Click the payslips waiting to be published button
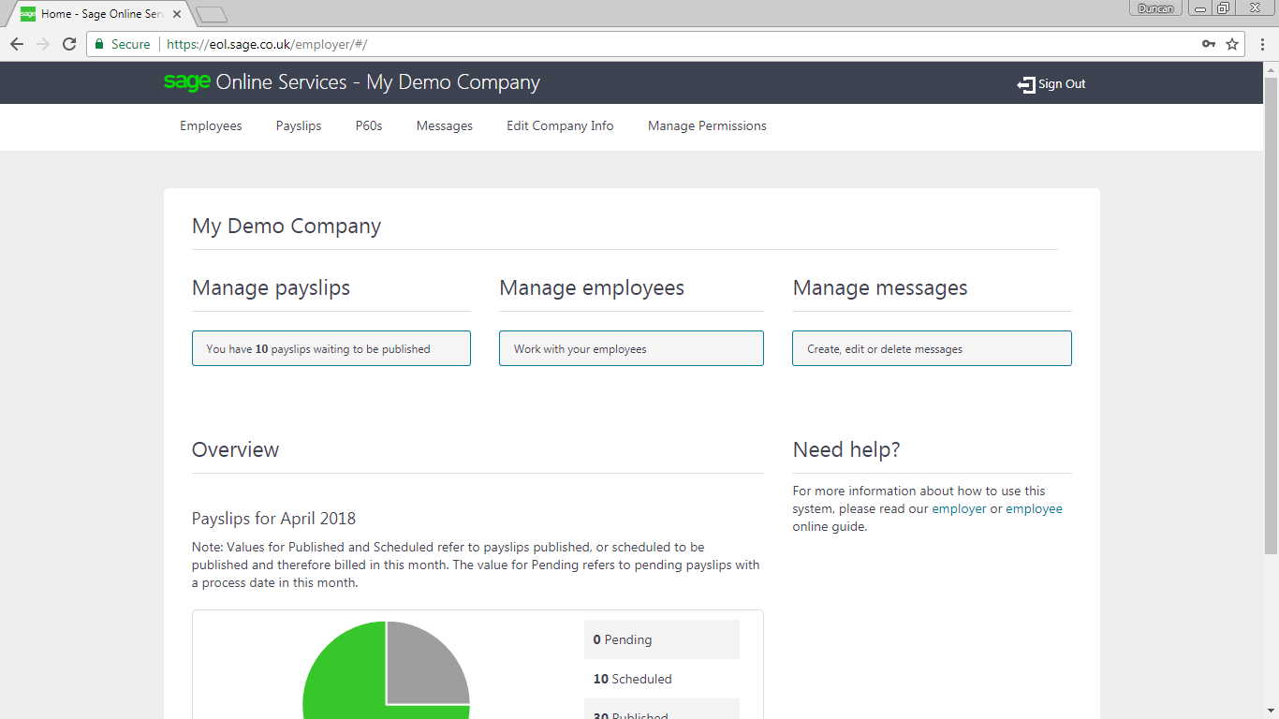Image resolution: width=1279 pixels, height=719 pixels. pyautogui.click(x=331, y=348)
